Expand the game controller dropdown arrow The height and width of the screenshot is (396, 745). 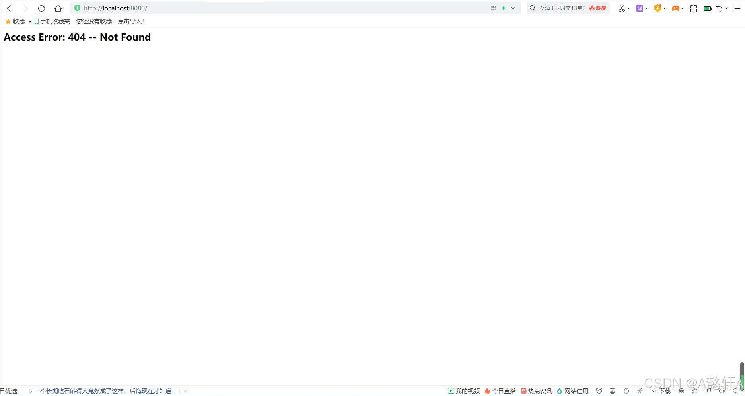[x=682, y=8]
